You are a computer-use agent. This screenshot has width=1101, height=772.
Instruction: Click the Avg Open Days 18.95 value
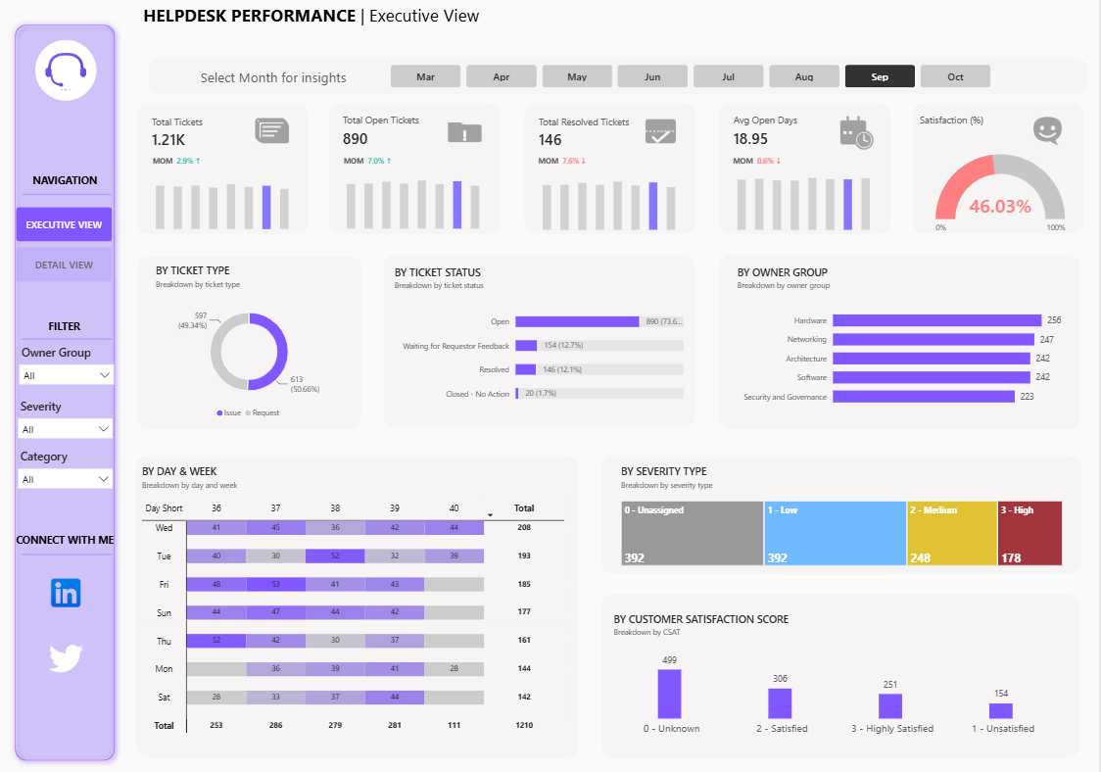coord(750,139)
